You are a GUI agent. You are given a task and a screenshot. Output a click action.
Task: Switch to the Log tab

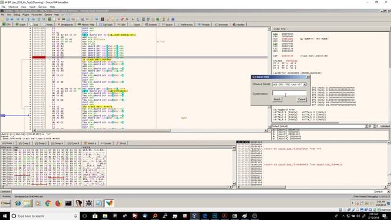click(x=34, y=24)
